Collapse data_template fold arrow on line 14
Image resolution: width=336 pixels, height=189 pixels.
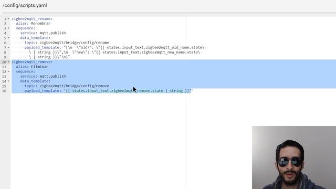[x=8, y=81]
